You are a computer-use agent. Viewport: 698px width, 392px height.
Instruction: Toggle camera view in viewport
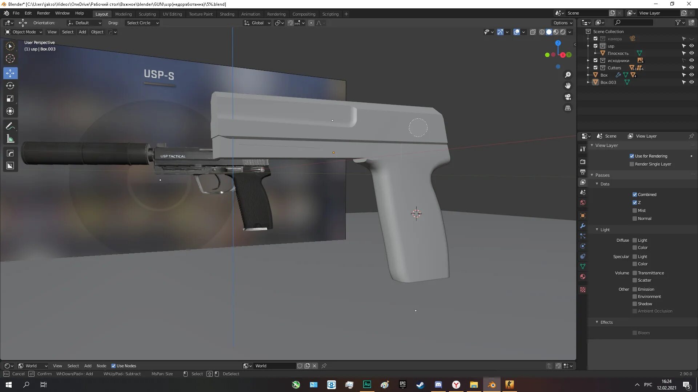[x=567, y=97]
